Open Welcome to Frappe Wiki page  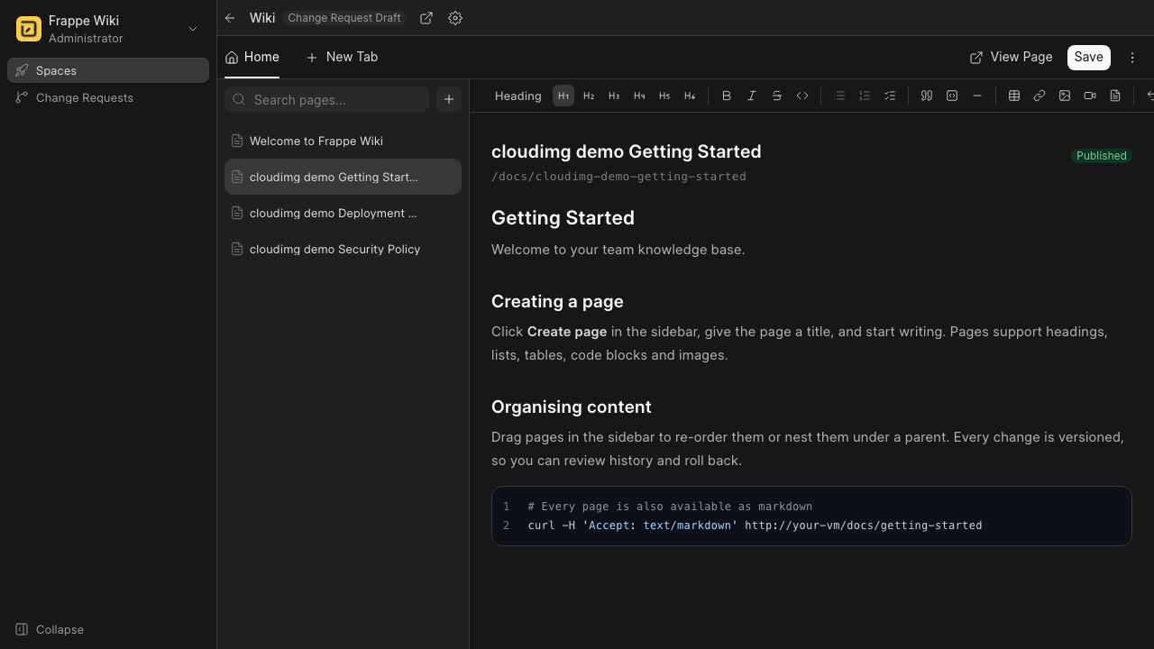coord(343,141)
